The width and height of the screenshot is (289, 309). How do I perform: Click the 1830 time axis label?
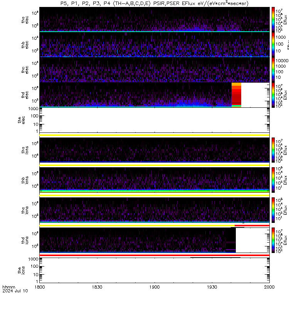point(97,287)
